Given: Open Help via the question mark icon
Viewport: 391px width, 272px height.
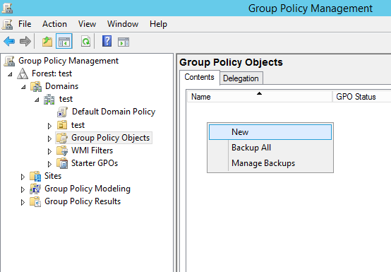Looking at the screenshot, I should pos(107,41).
